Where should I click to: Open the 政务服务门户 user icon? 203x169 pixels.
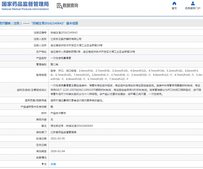(x=193, y=3)
